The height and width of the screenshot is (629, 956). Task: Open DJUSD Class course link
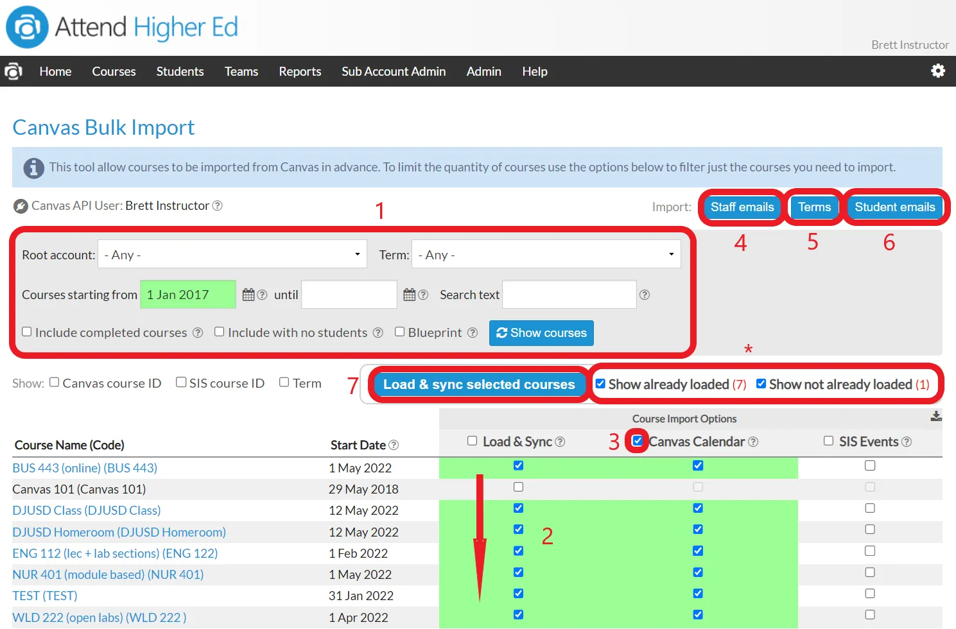[x=87, y=510]
